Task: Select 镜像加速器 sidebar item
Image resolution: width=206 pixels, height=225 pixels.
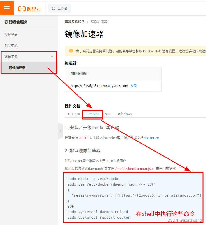Action: click(29, 68)
